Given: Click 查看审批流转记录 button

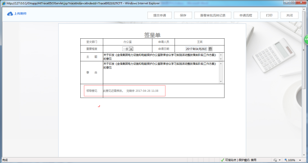Looking at the screenshot, I should pyautogui.click(x=213, y=15).
